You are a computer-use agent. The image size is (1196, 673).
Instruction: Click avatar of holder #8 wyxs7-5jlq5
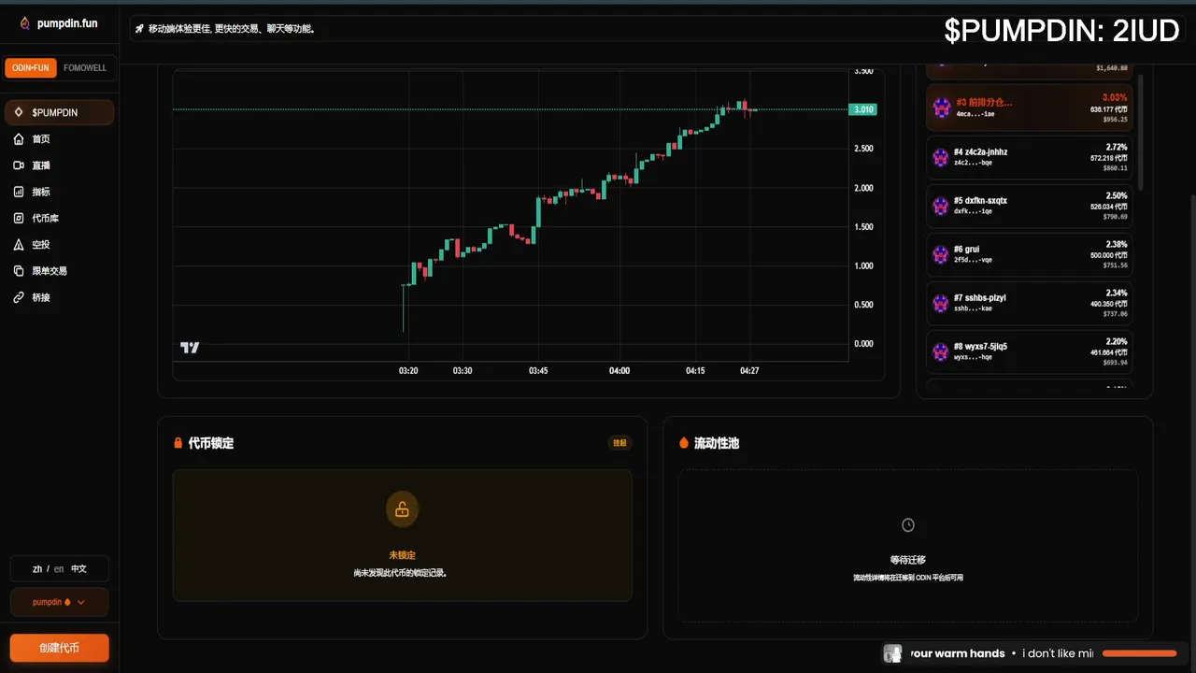[941, 351]
